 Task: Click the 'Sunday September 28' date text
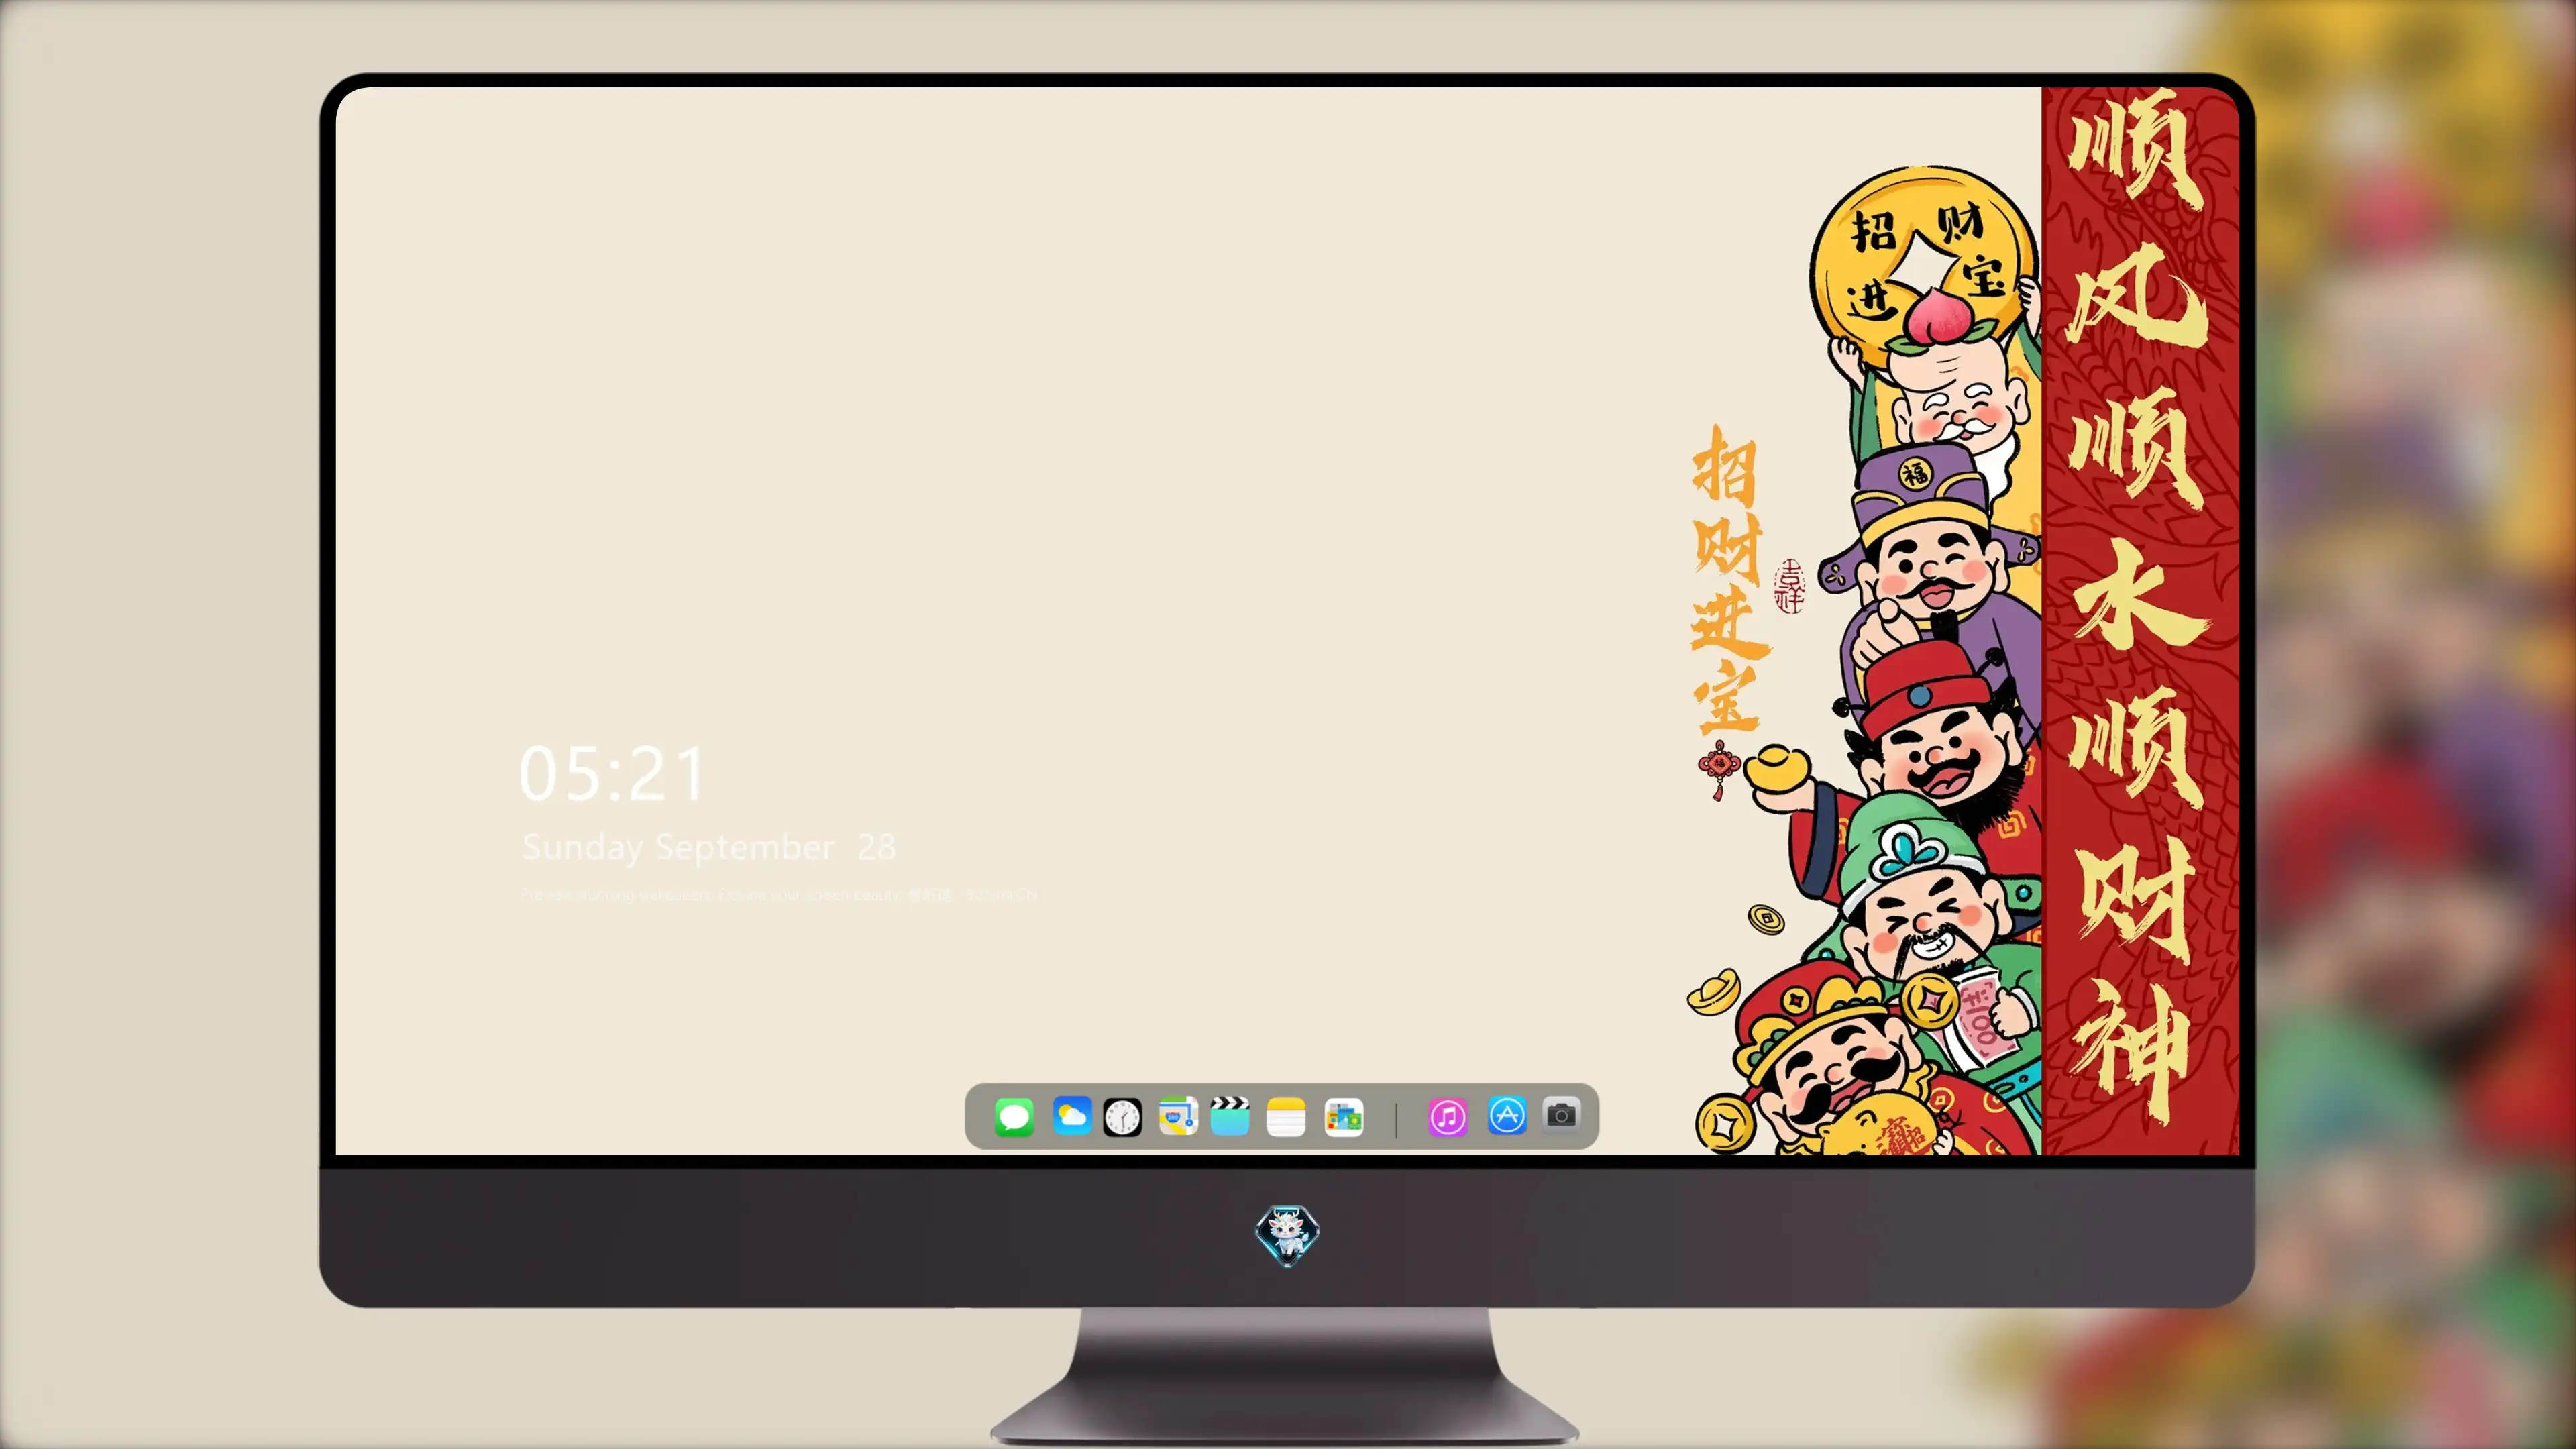(x=708, y=848)
